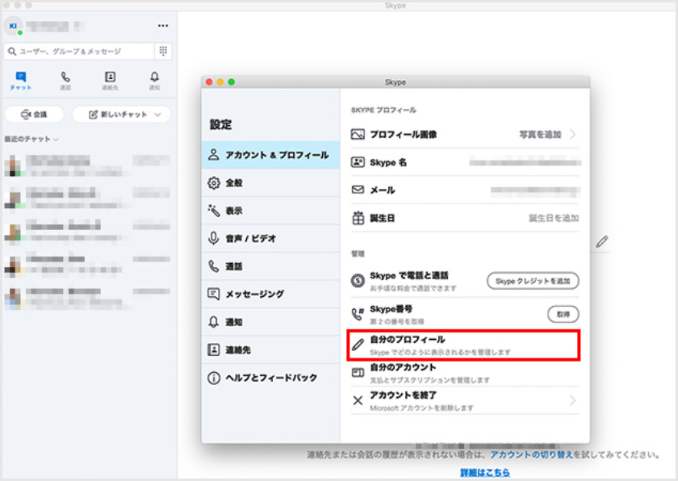This screenshot has width=678, height=481.
Task: Expand the 新しいチャット dropdown arrow
Action: (x=157, y=115)
